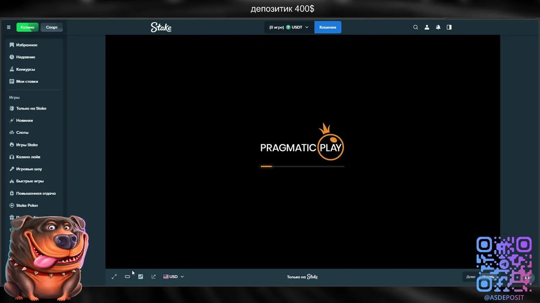Open the notifications bell icon
This screenshot has width=540, height=303.
click(x=438, y=27)
